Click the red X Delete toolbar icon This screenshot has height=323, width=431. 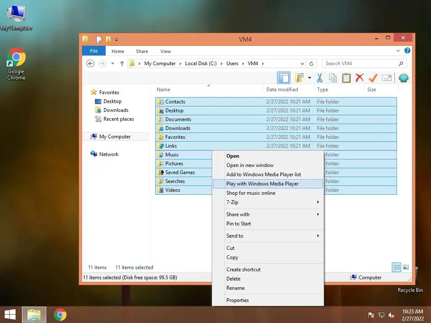(359, 78)
